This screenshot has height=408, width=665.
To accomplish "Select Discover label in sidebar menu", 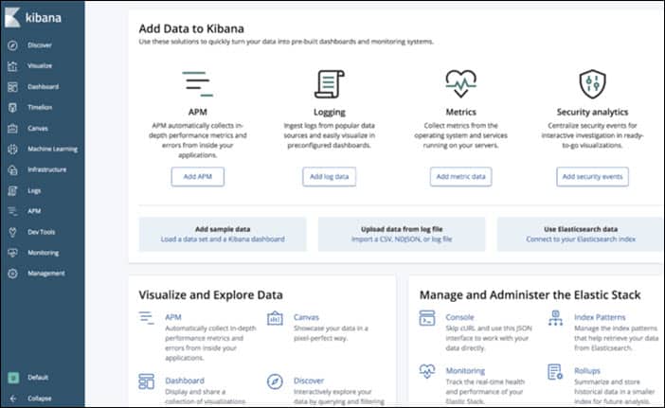I will [x=40, y=45].
